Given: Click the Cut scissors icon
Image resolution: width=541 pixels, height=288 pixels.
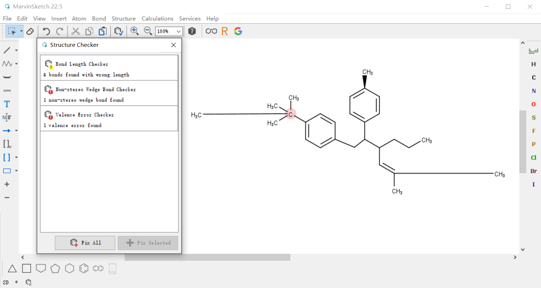Looking at the screenshot, I should tap(76, 31).
